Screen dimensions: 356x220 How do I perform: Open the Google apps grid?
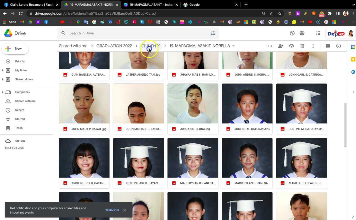pos(318,33)
